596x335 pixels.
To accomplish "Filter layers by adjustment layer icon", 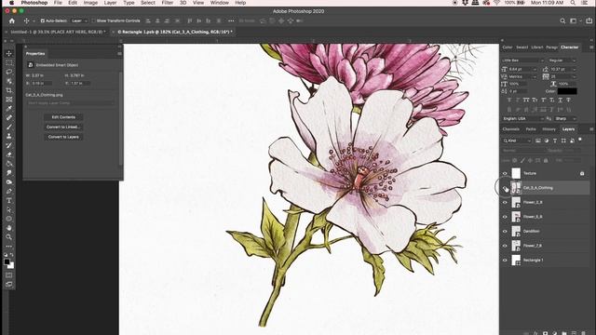I will pos(547,141).
